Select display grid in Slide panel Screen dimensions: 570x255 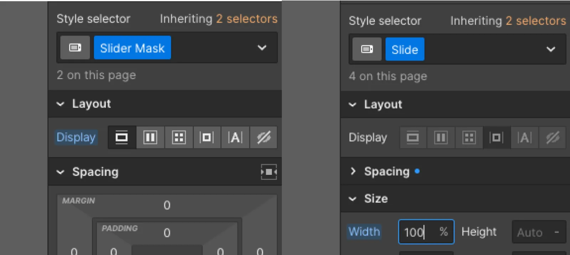coord(469,137)
